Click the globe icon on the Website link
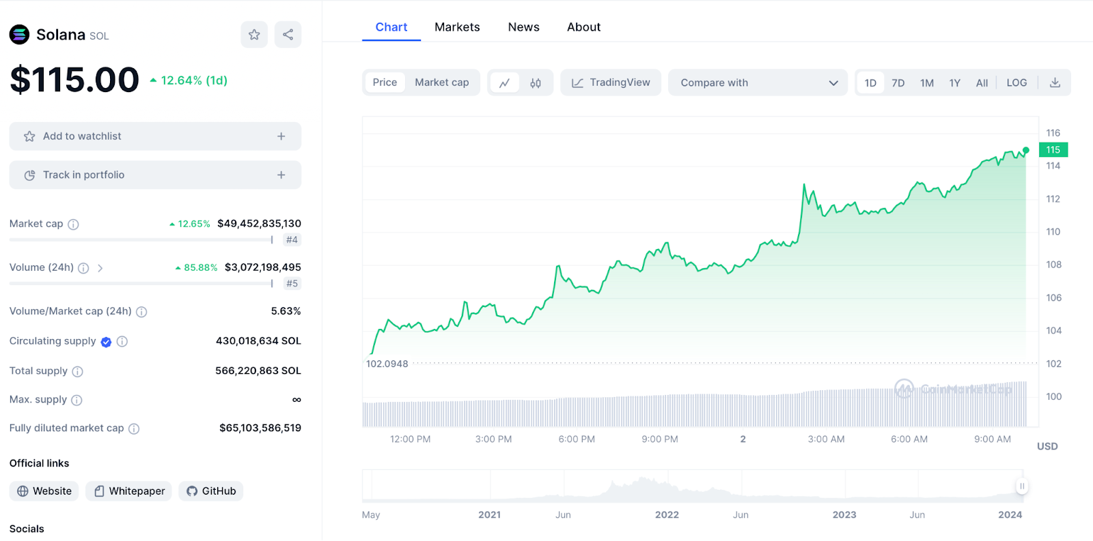Viewport: 1093px width, 541px height. [x=23, y=491]
